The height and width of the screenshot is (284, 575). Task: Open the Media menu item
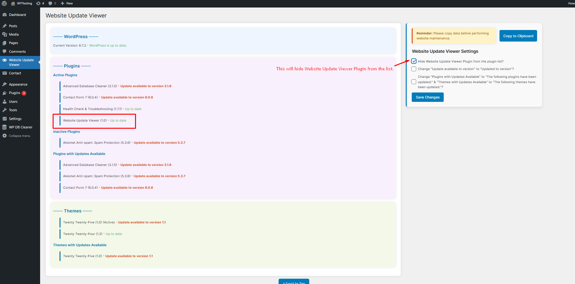20,34
